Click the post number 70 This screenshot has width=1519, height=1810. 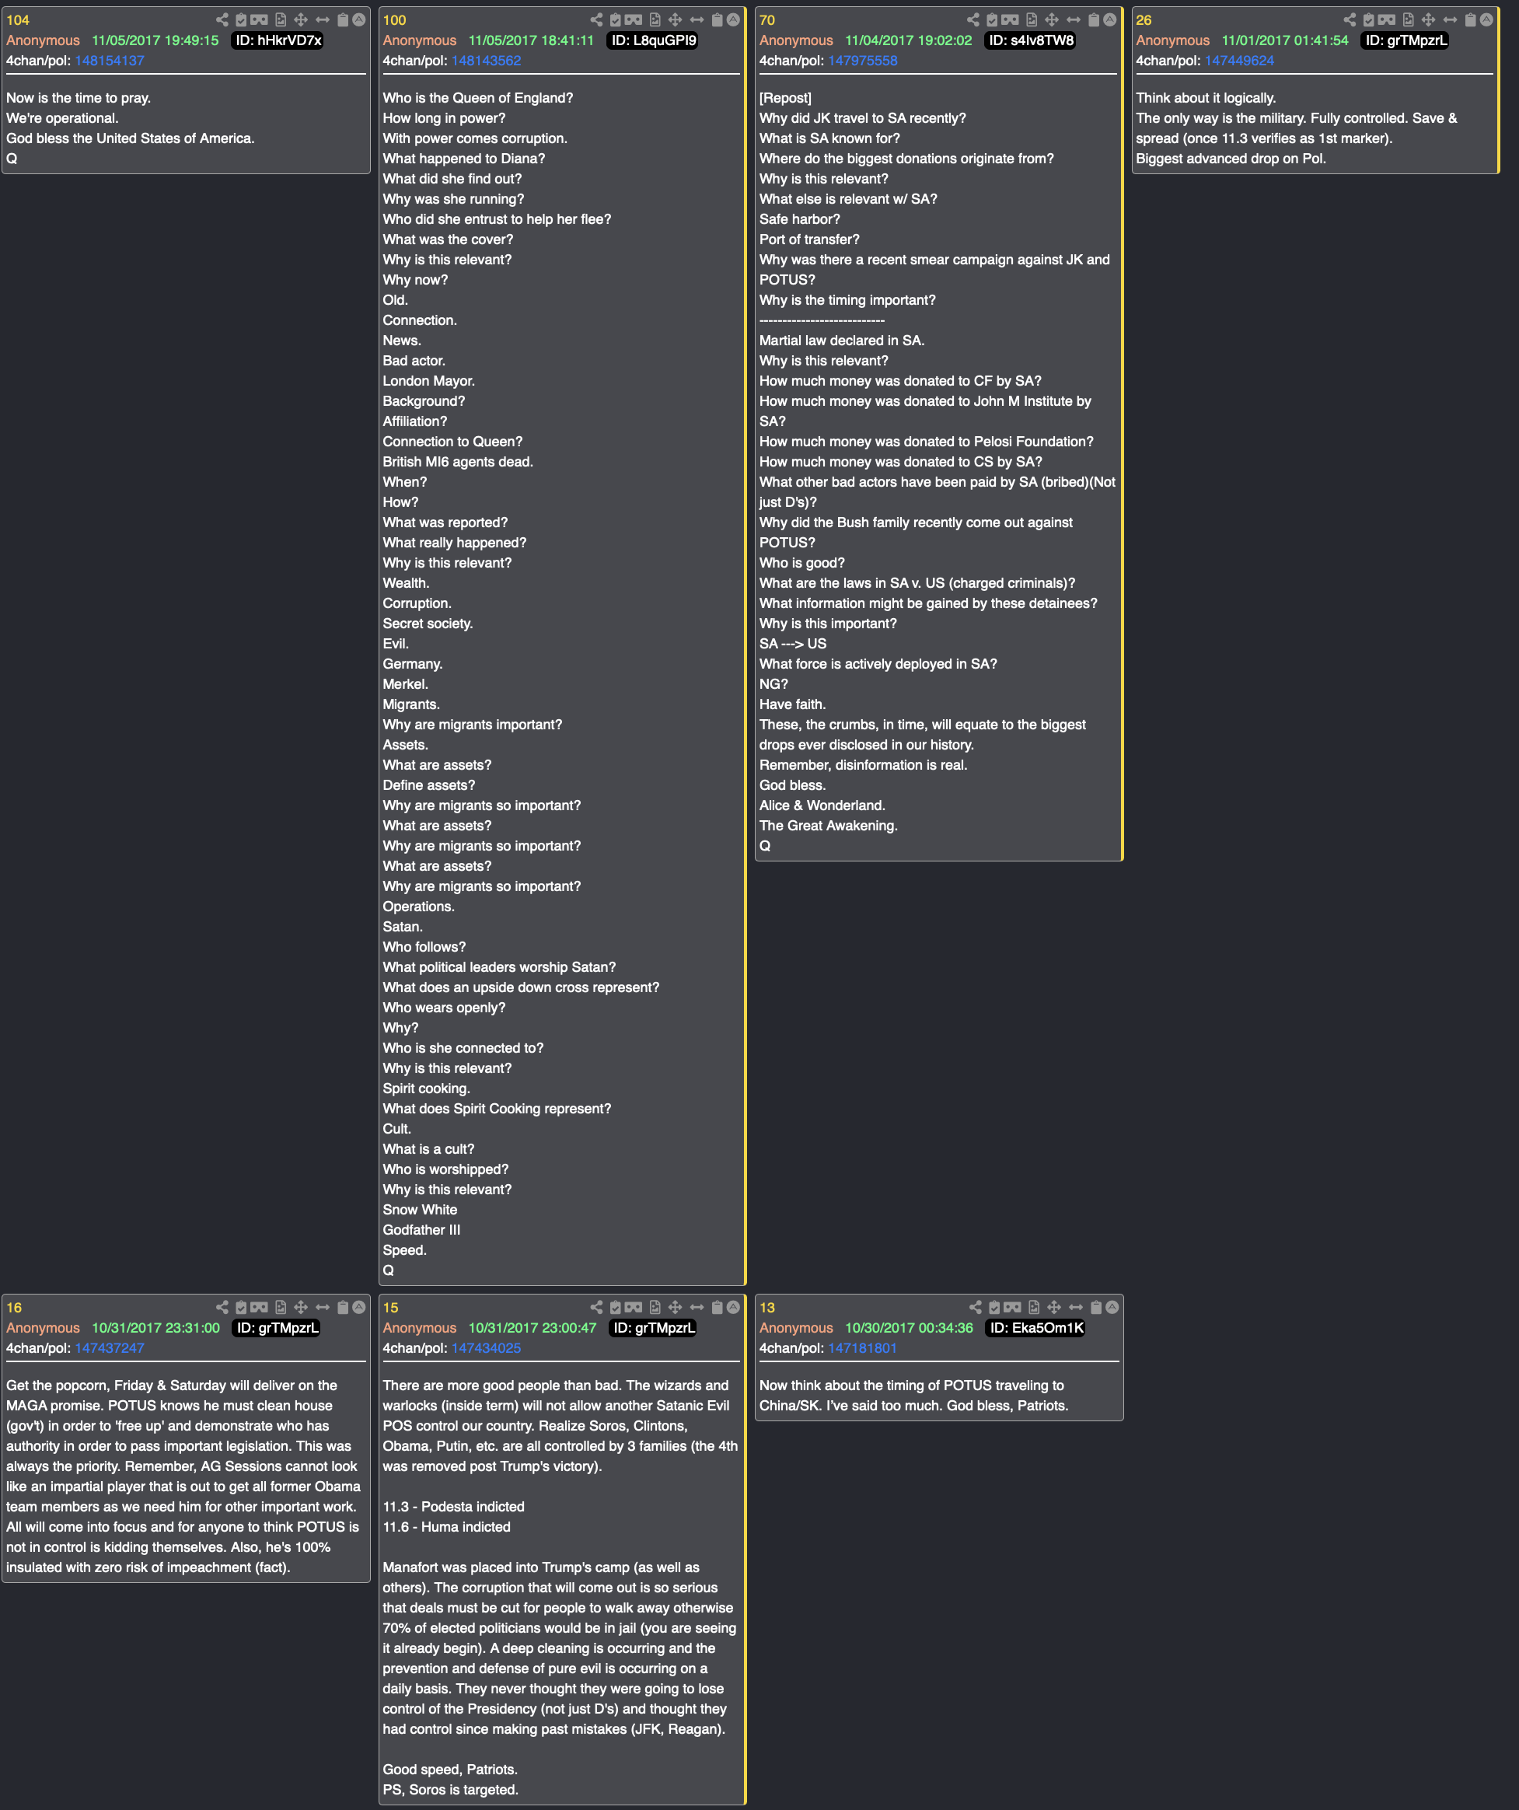click(766, 19)
